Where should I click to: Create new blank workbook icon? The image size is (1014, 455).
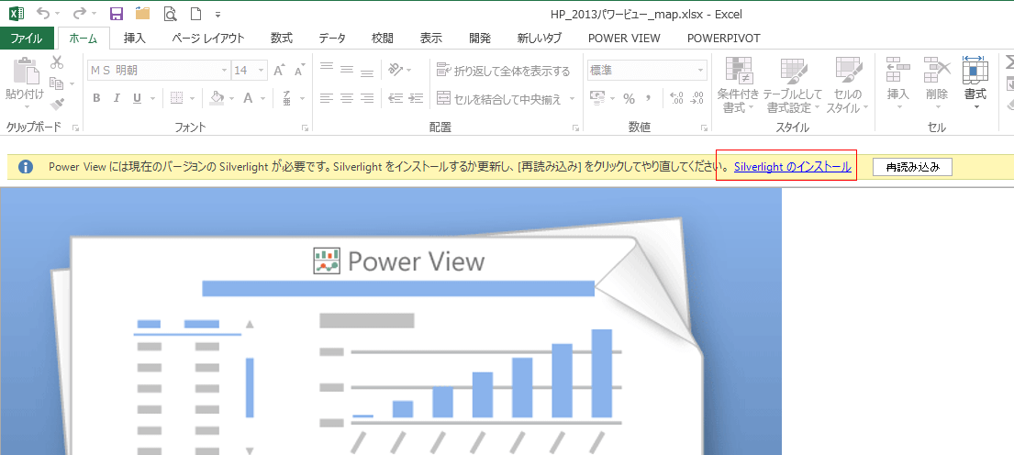point(196,14)
